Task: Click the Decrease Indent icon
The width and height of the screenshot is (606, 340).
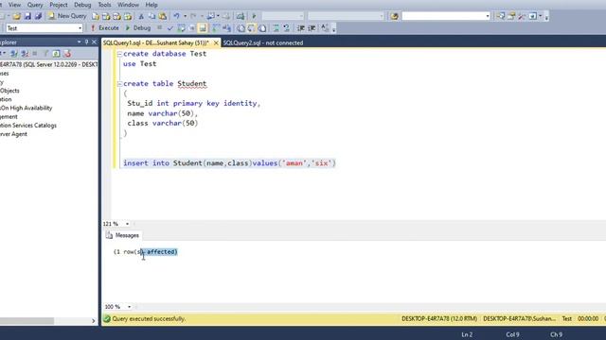Action: click(301, 28)
